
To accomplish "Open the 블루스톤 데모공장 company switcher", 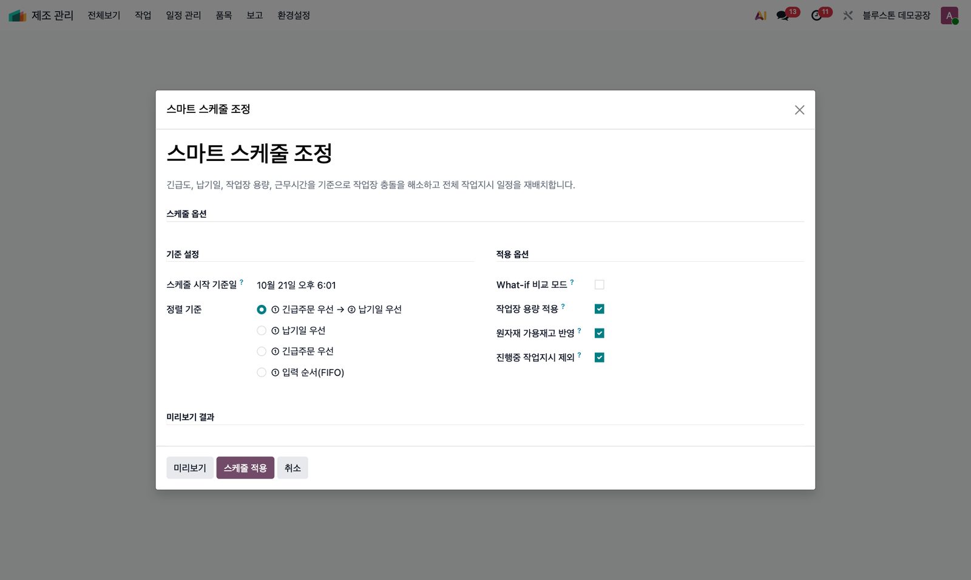I will coord(896,16).
